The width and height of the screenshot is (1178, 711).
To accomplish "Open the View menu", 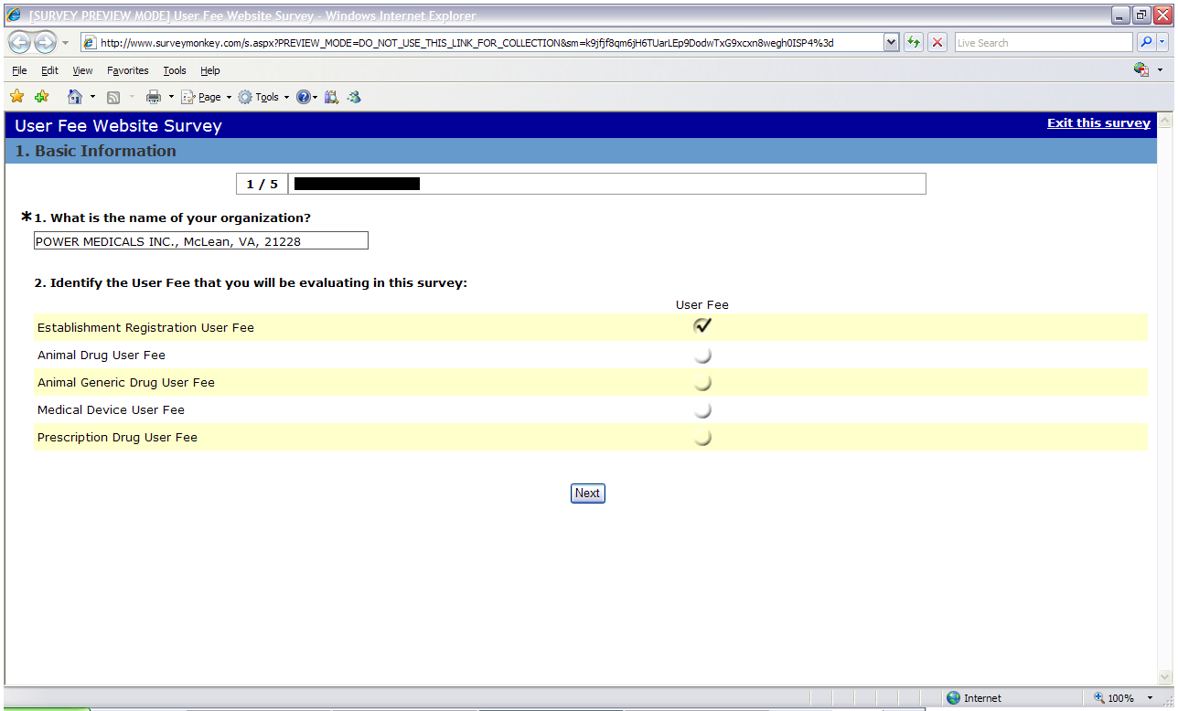I will click(x=82, y=70).
